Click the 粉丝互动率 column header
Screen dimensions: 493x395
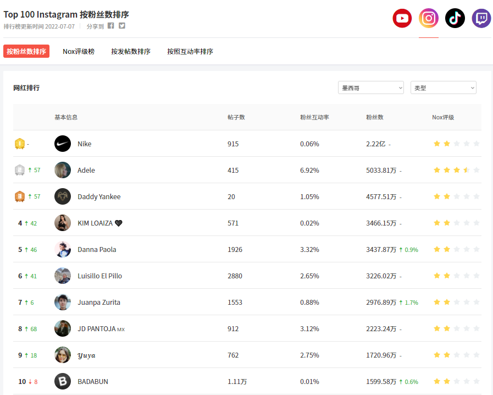click(x=314, y=117)
